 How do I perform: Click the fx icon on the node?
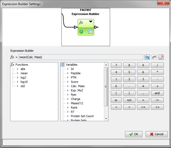pyautogui.click(x=81, y=22)
